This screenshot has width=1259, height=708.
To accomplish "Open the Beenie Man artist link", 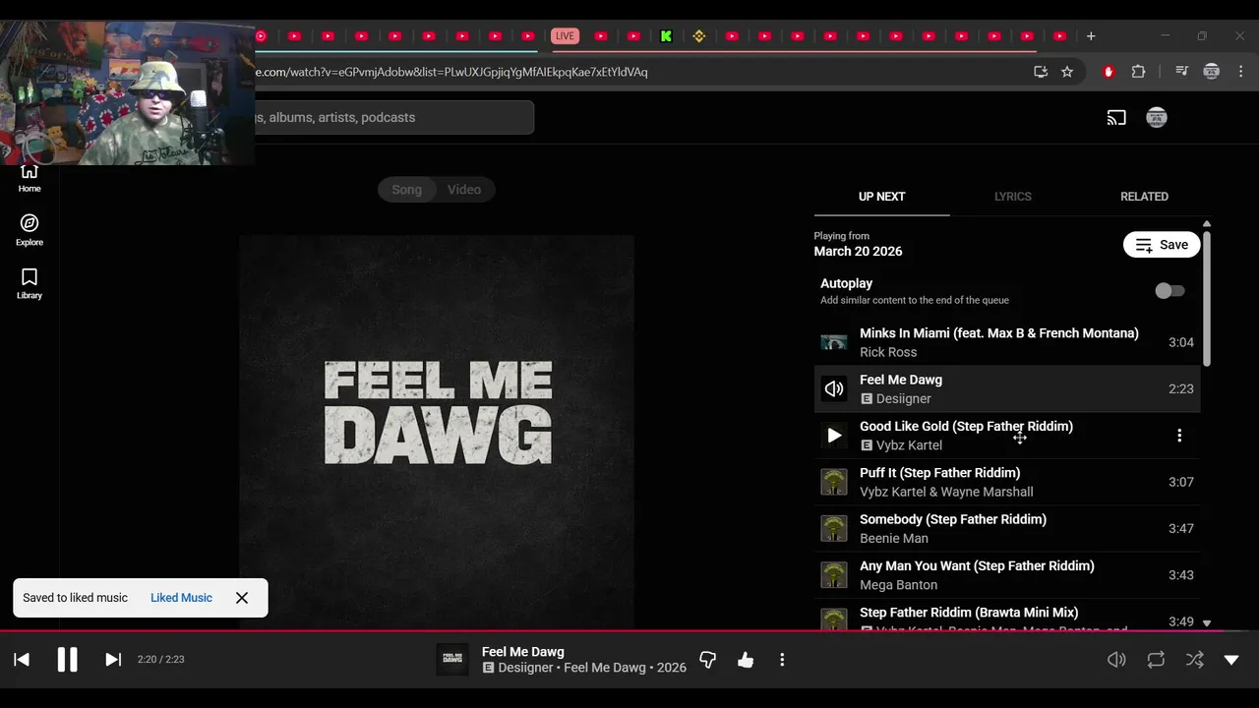I will [x=894, y=538].
